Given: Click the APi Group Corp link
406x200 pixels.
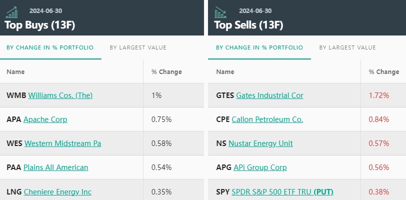Looking at the screenshot, I should pyautogui.click(x=260, y=167).
